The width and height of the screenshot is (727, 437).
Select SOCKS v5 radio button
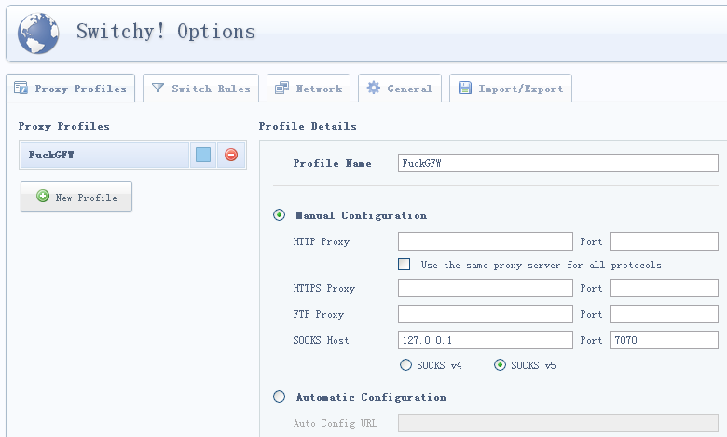500,365
